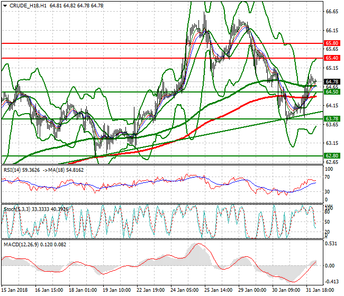
Task: Click the 18 Jan 01:00 time label
Action: pos(83,290)
